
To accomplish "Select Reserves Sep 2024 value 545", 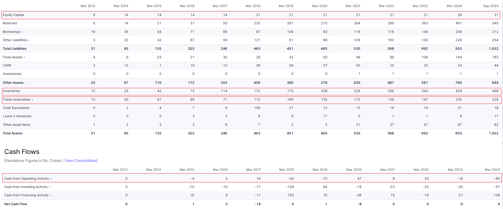I will coord(495,23).
